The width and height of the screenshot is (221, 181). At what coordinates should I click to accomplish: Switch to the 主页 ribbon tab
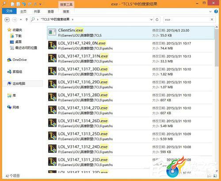coord(23,11)
